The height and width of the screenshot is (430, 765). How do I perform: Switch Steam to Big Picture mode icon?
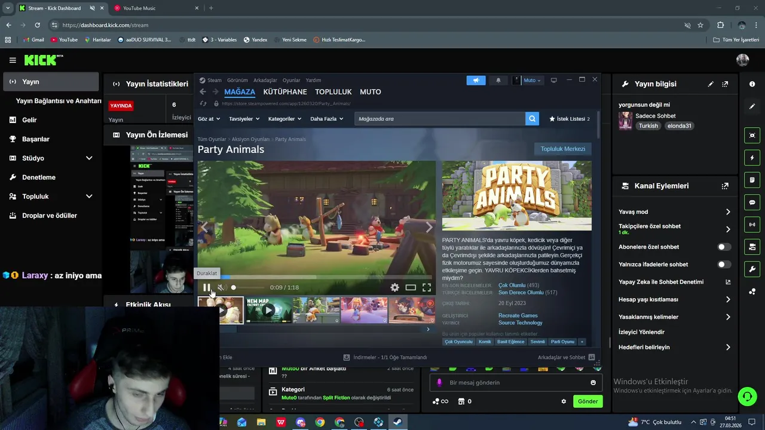pos(553,80)
